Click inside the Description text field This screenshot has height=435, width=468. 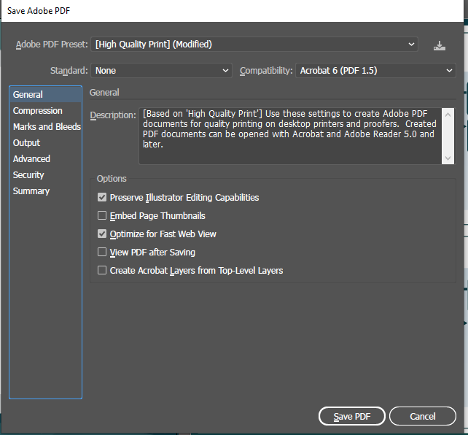coord(290,136)
